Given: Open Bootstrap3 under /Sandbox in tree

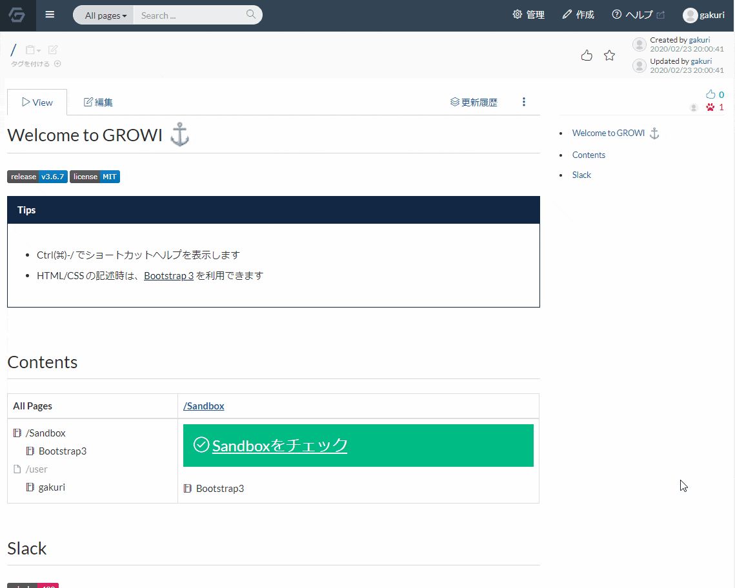Looking at the screenshot, I should [x=63, y=451].
